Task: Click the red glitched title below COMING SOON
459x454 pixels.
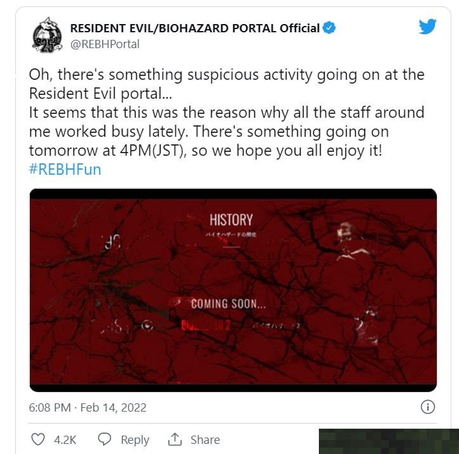Action: [206, 325]
